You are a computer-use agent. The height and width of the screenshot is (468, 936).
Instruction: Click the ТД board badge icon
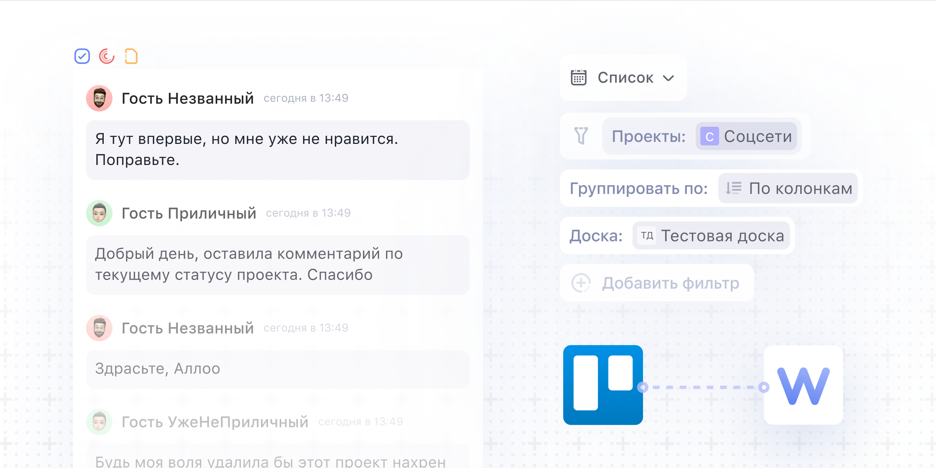pos(647,236)
